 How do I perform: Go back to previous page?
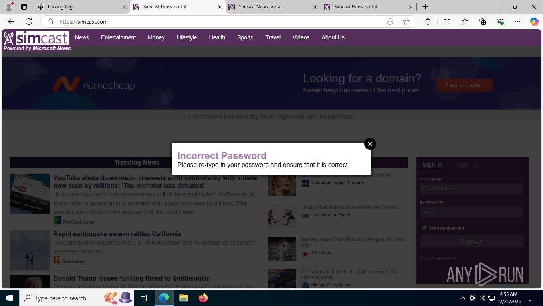pos(11,22)
